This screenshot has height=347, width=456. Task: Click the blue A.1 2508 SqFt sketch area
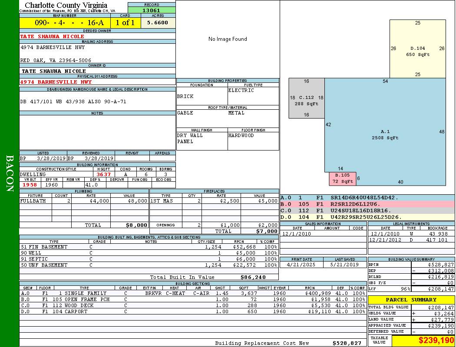(385, 132)
